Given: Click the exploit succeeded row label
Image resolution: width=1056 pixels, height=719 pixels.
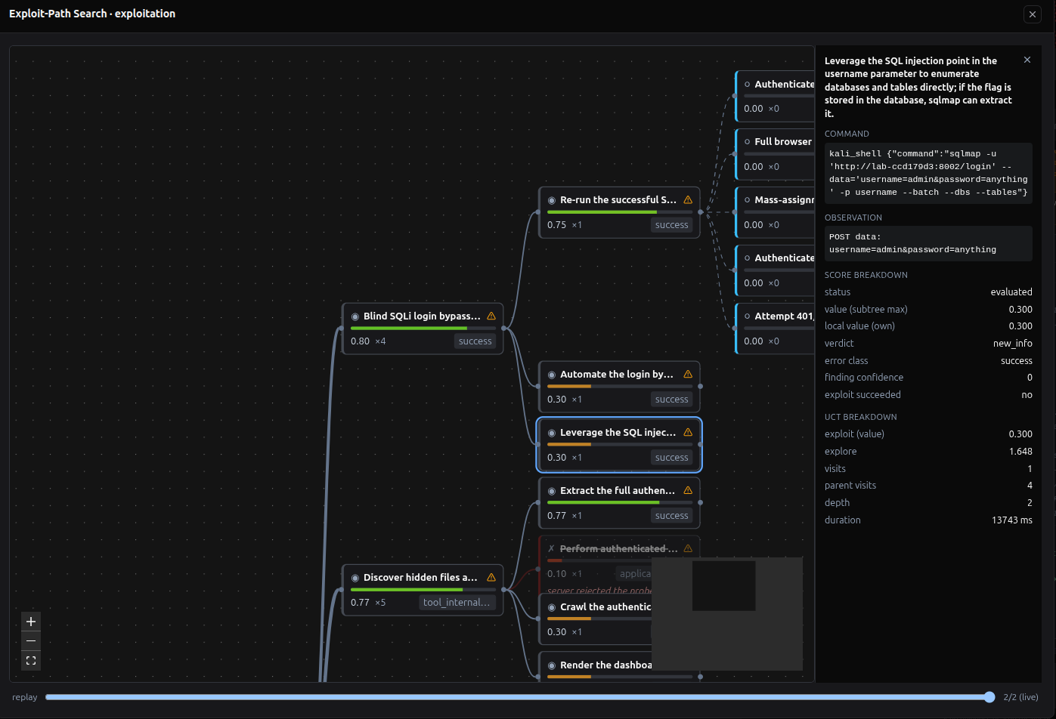Looking at the screenshot, I should click(x=862, y=395).
